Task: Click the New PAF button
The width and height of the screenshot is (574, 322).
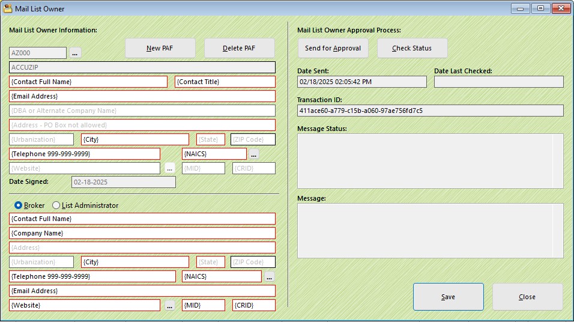Action: tap(160, 48)
